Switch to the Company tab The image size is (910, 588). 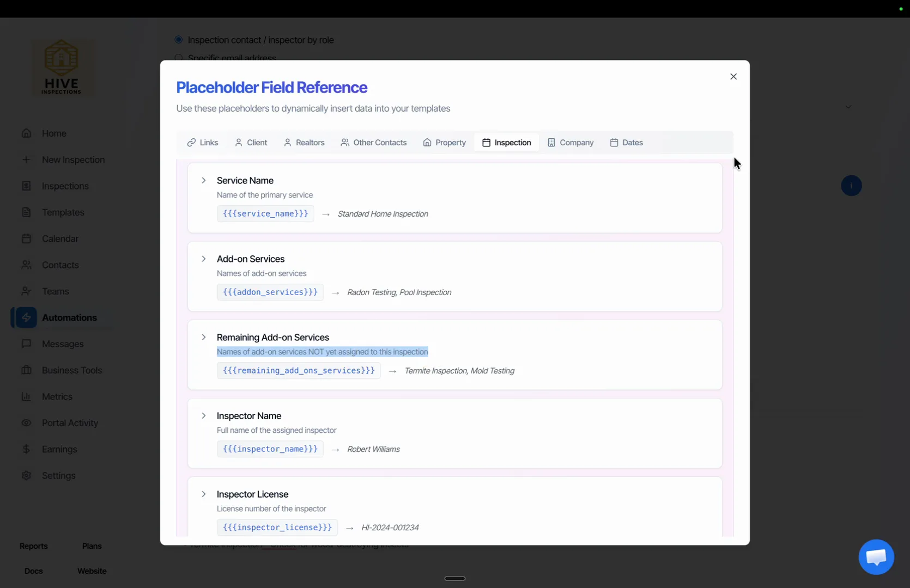571,143
